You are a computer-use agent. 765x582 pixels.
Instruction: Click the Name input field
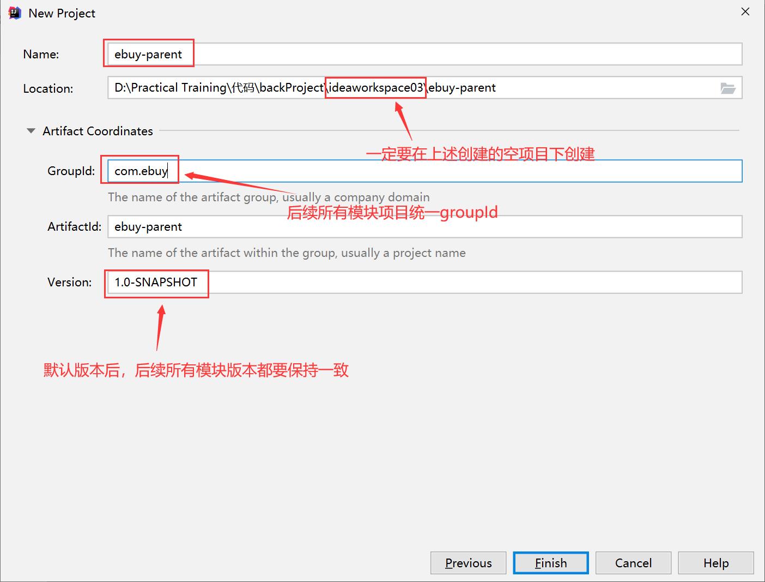(x=425, y=54)
